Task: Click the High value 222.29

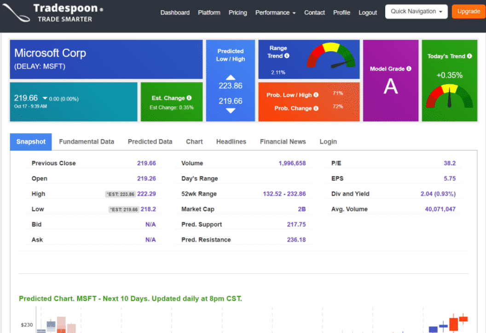Action: [146, 194]
